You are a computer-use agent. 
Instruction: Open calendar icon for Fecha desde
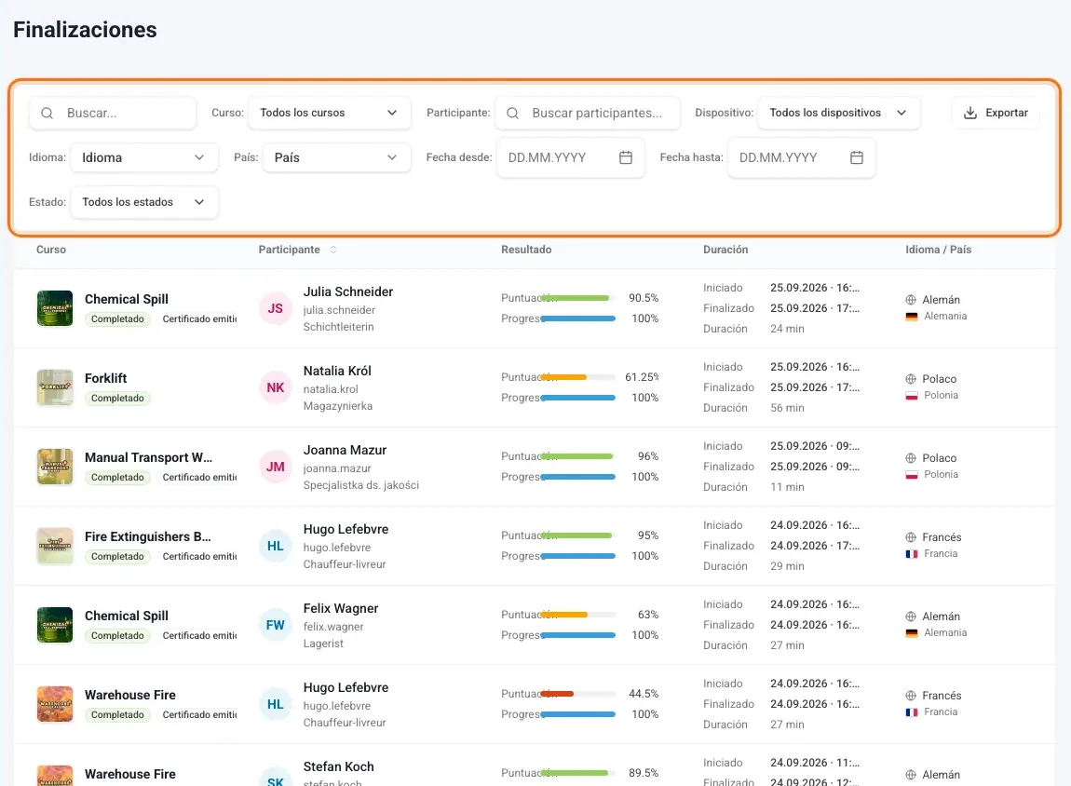point(626,157)
